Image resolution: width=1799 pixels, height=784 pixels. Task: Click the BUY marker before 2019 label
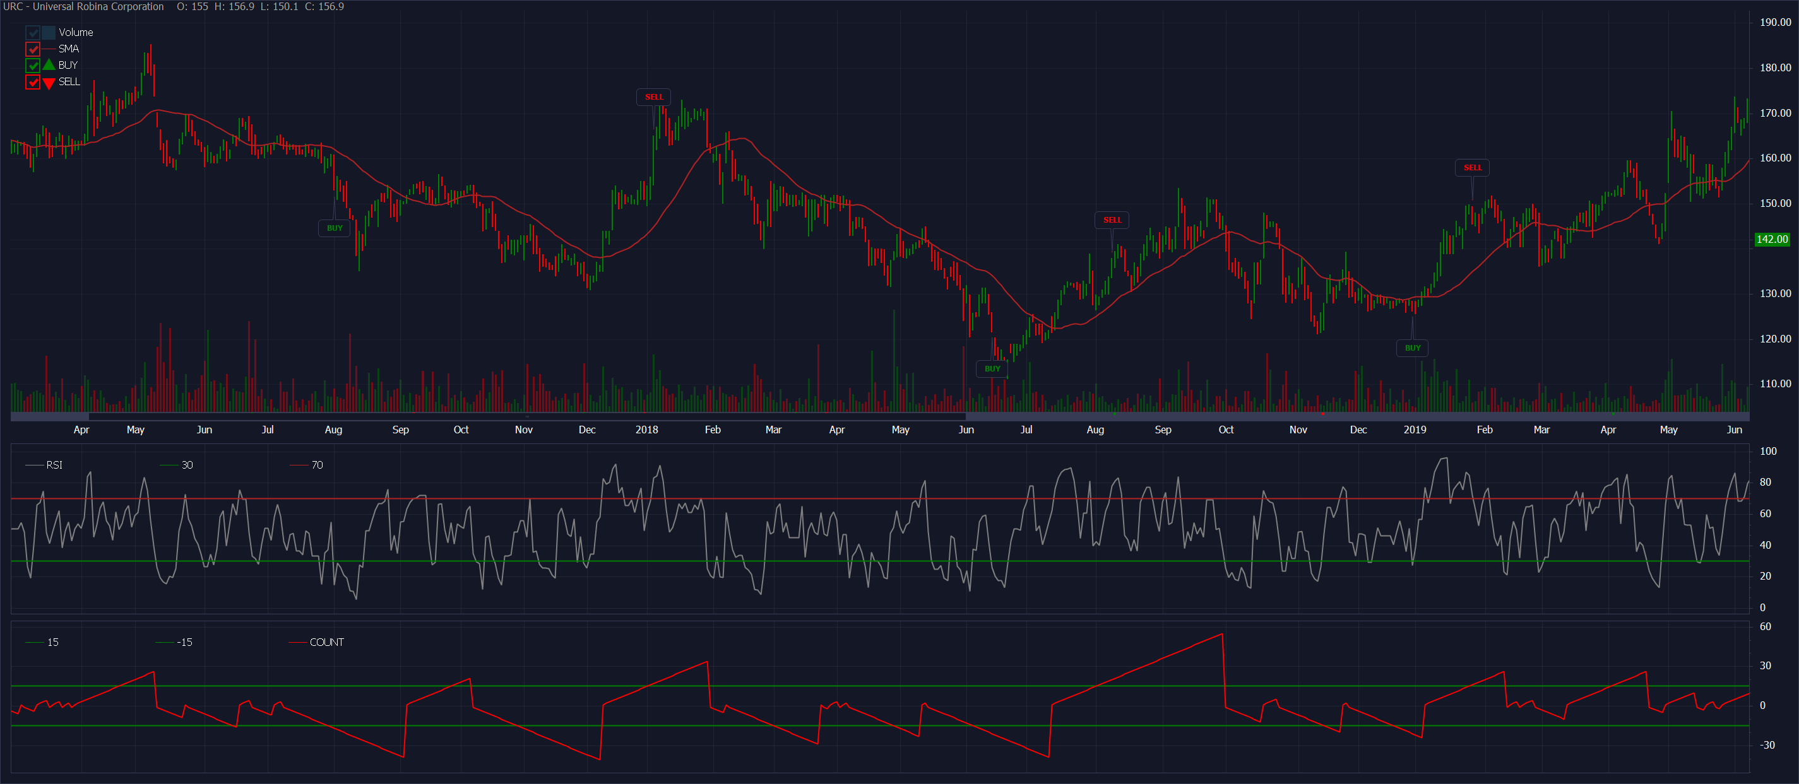click(x=1412, y=348)
